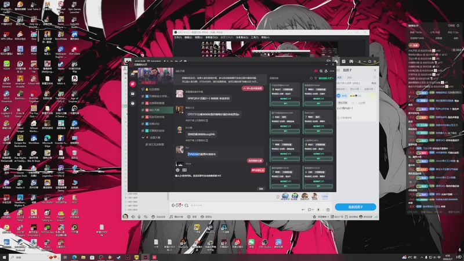Open the music note accompaniment option

pyautogui.click(x=176, y=216)
